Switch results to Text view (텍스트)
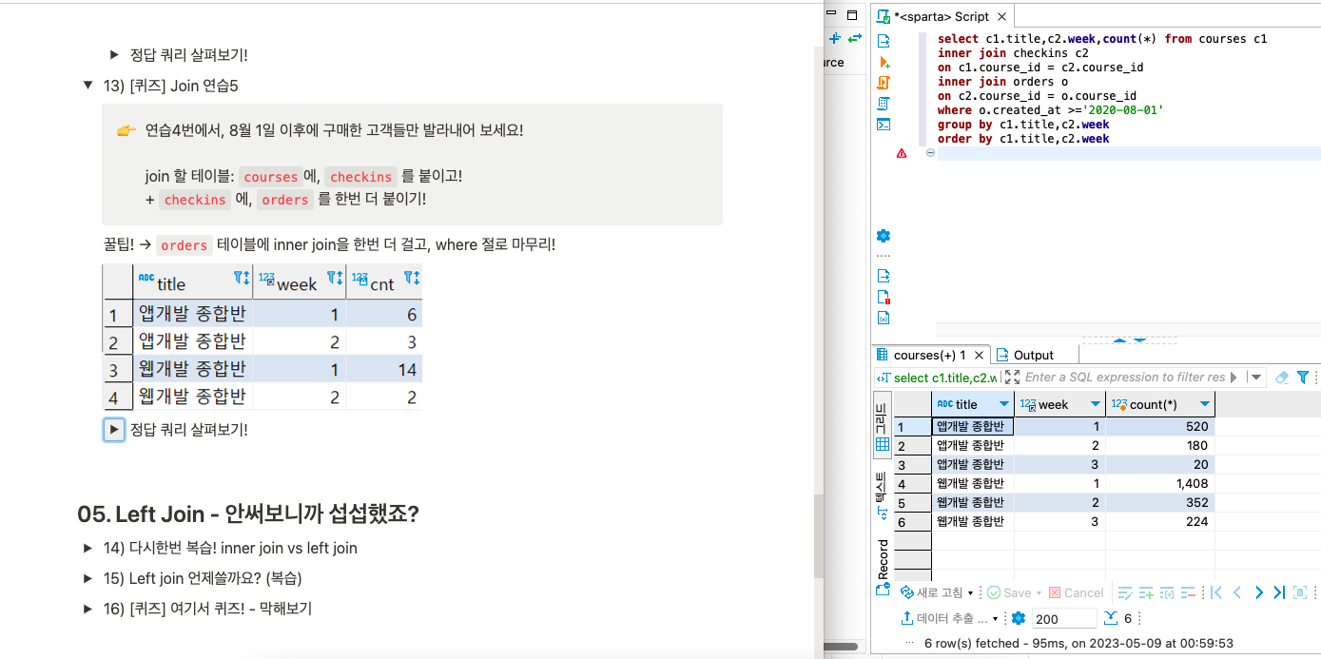Screen dimensions: 1321x659 tap(883, 495)
